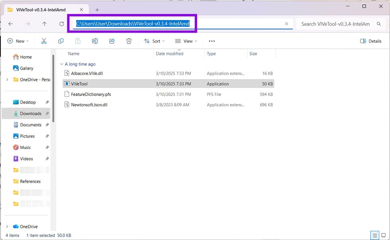Unpin Desktop using its pin icon
The height and width of the screenshot is (240, 390).
tap(47, 102)
